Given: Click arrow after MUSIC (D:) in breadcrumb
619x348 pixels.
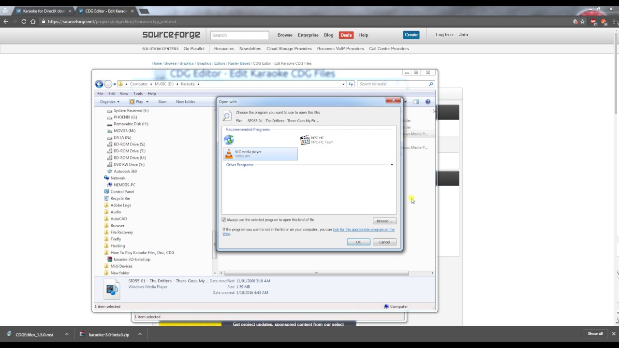Looking at the screenshot, I should tap(177, 84).
